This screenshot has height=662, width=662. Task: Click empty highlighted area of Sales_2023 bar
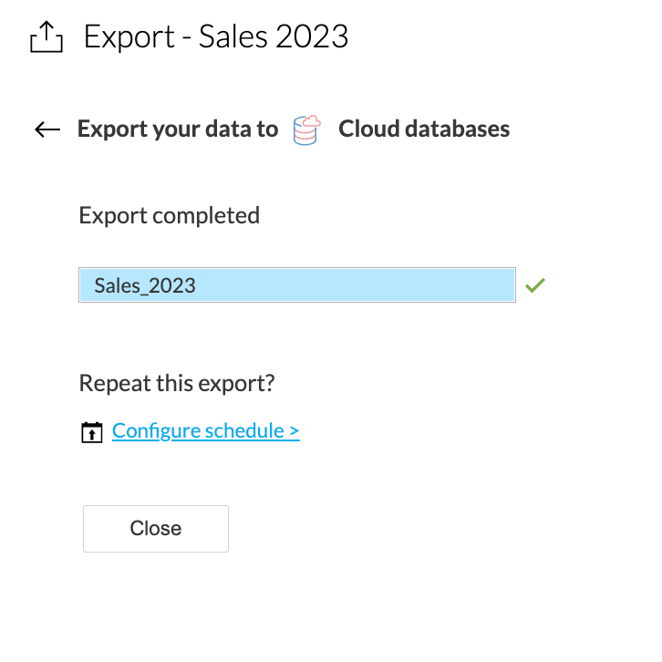(365, 285)
